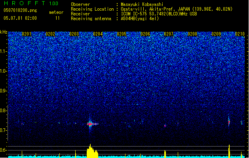Click the 0.9 kHz axis label
This screenshot has height=158, width=249.
point(4,91)
